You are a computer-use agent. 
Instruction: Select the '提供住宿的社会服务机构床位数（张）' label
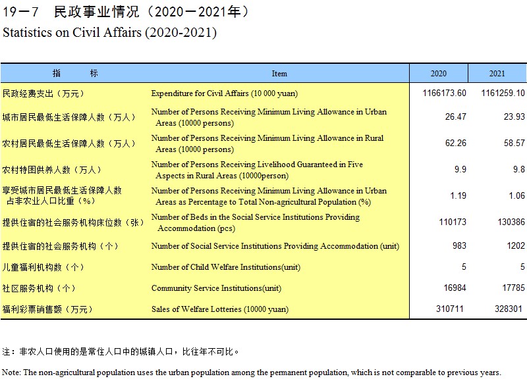coord(73,222)
